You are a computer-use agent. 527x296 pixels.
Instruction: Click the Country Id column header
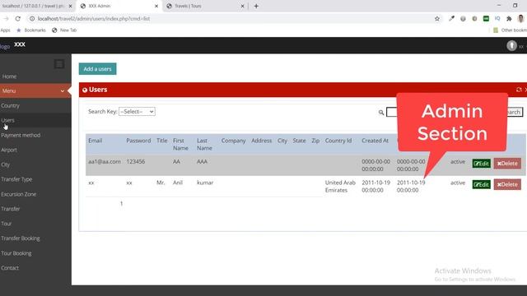pyautogui.click(x=338, y=141)
